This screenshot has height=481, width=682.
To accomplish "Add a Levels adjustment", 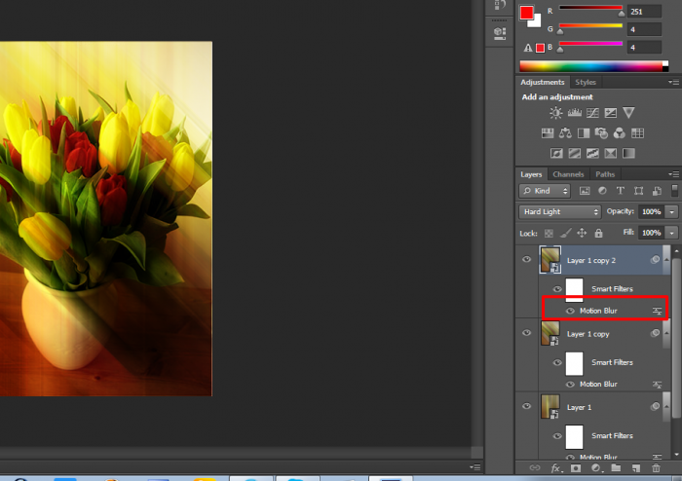I will (x=574, y=114).
